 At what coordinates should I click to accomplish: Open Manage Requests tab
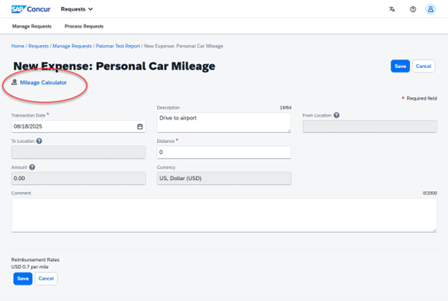[32, 27]
